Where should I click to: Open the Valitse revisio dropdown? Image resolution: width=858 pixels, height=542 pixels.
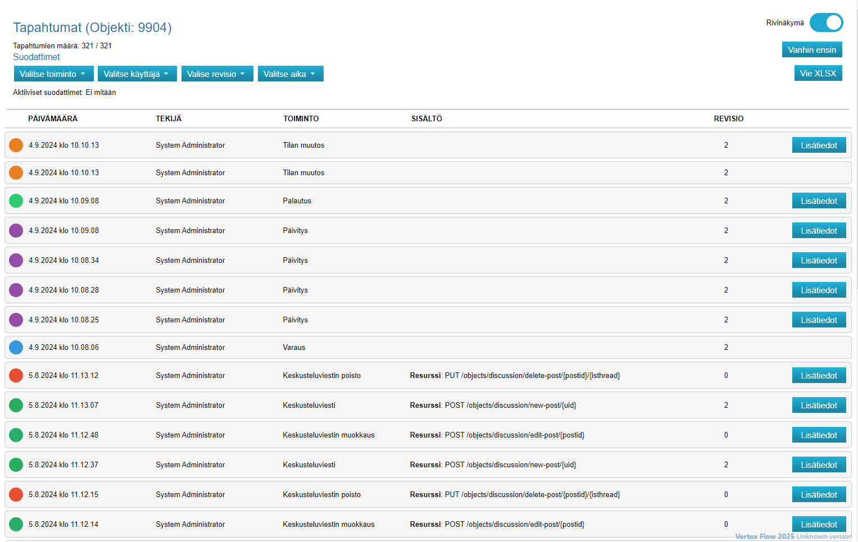coord(217,74)
